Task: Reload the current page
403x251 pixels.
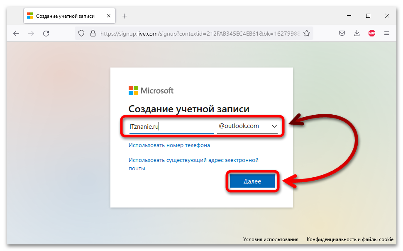Action: pos(46,33)
